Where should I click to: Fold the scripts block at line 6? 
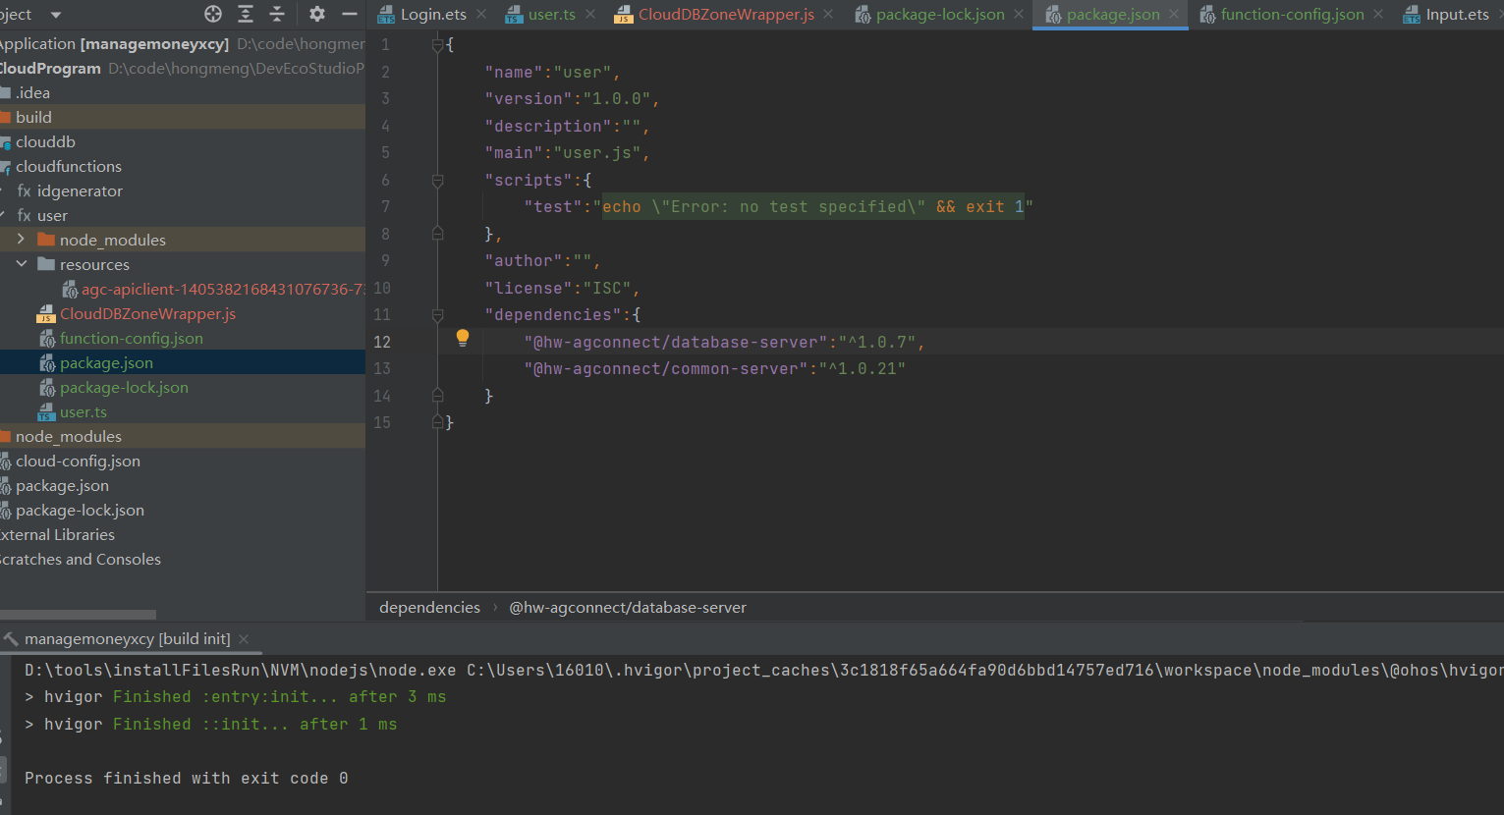pos(438,181)
